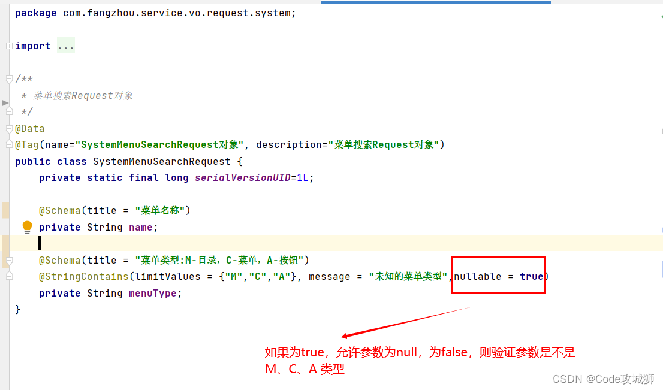Image resolution: width=663 pixels, height=390 pixels.
Task: Place the cursor on the package declaration line
Action: coord(155,13)
